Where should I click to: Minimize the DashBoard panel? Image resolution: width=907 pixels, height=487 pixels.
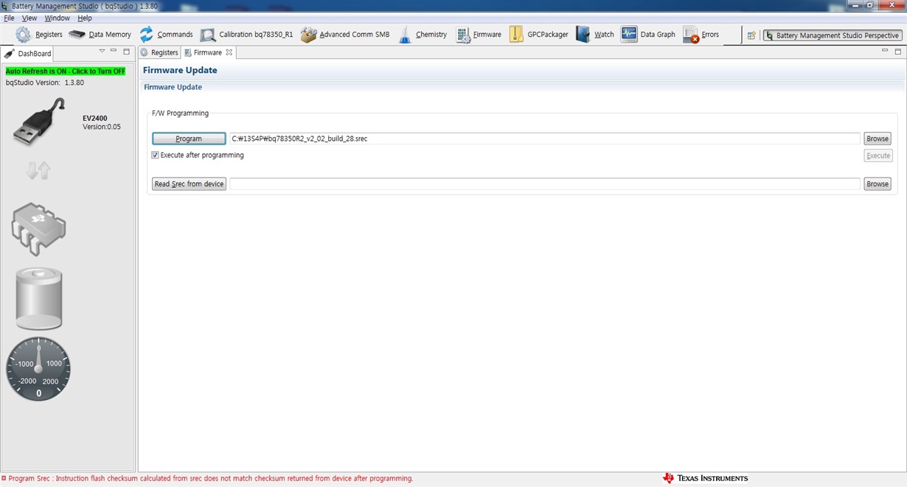point(114,51)
